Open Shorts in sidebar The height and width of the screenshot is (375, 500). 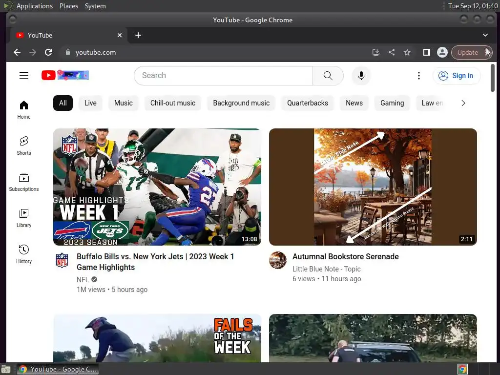pos(24,146)
